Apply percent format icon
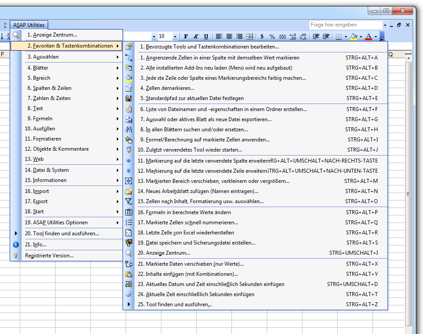The width and height of the screenshot is (425, 334). pos(272,36)
